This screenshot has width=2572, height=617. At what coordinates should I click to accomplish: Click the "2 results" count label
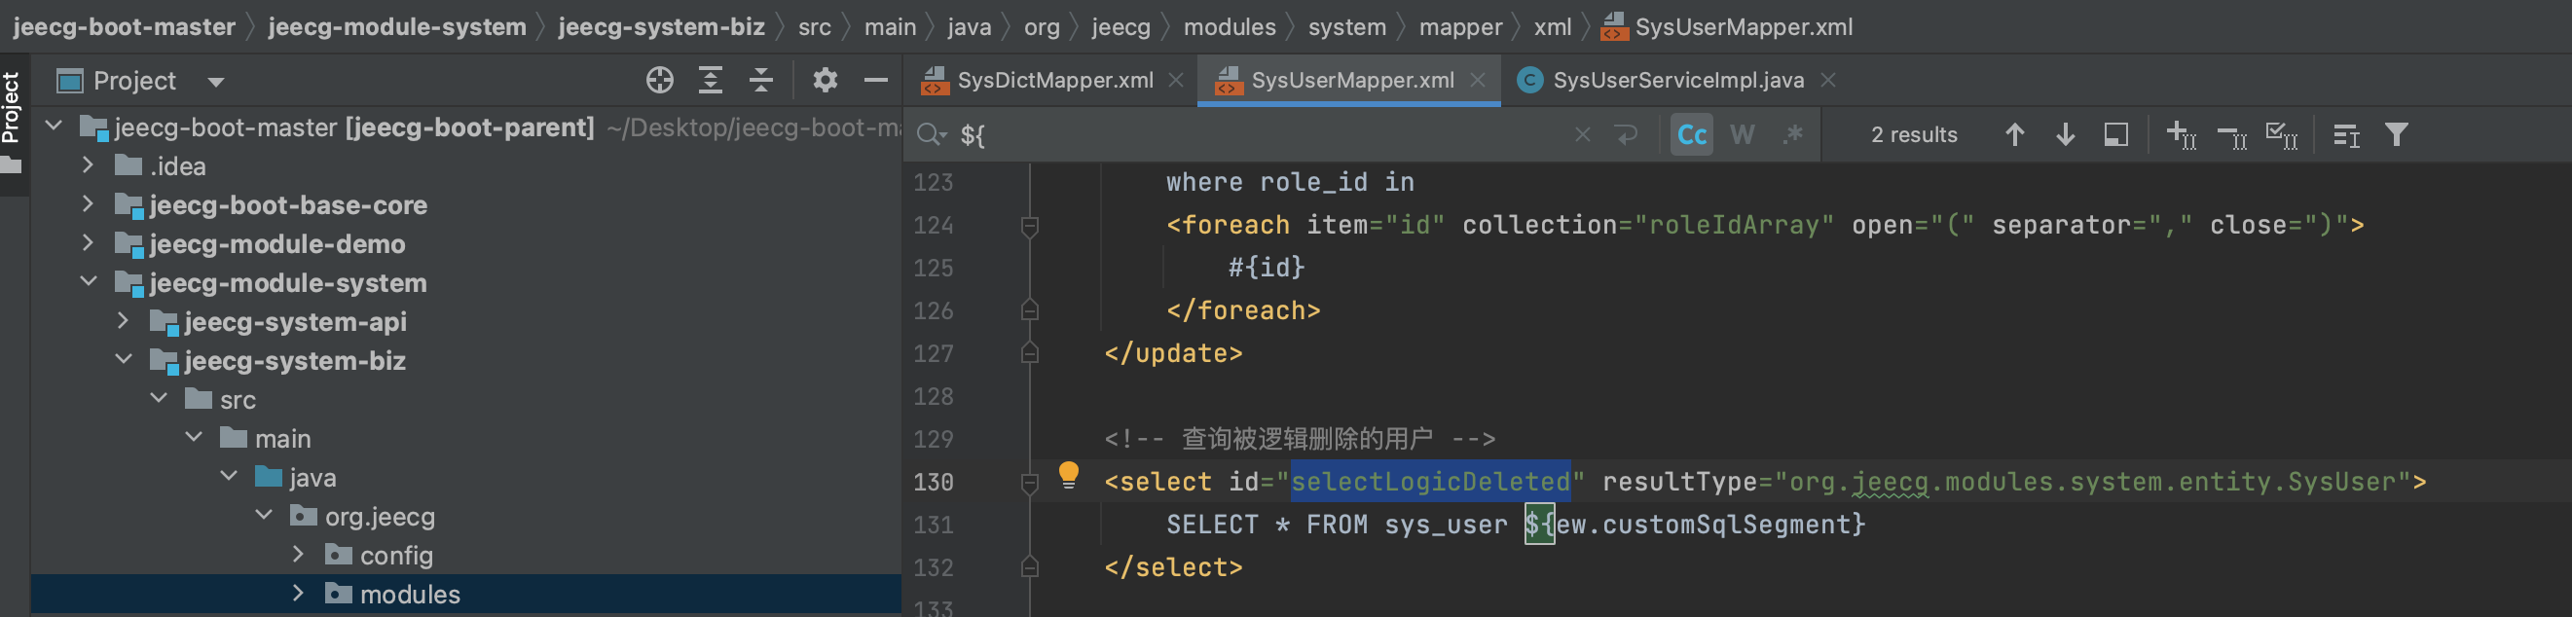(x=1913, y=134)
